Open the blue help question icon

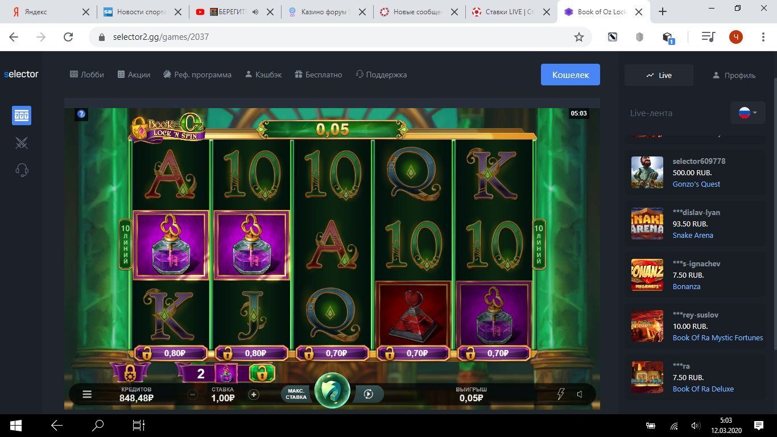tap(81, 114)
